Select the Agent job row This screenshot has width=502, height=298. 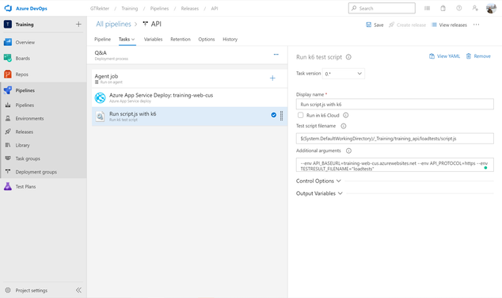(189, 78)
